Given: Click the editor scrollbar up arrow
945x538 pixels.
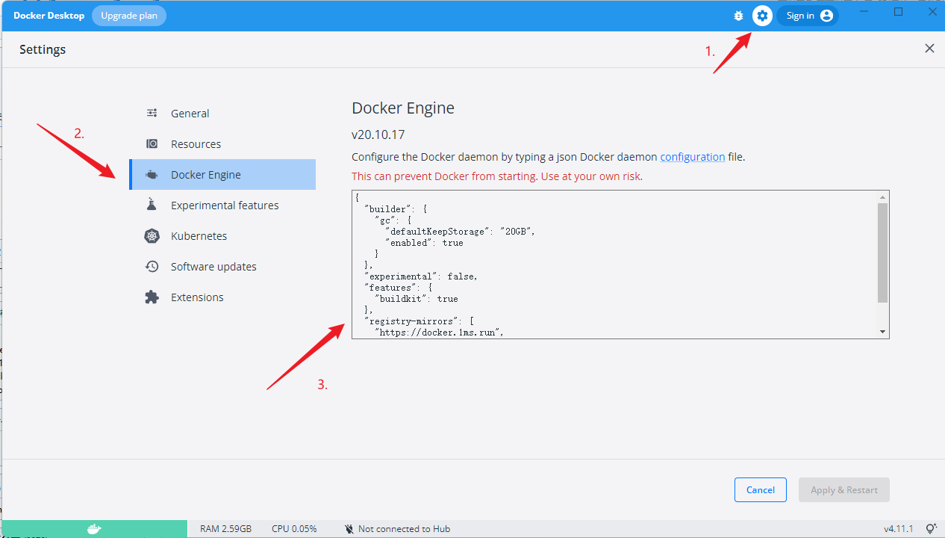Looking at the screenshot, I should click(883, 197).
